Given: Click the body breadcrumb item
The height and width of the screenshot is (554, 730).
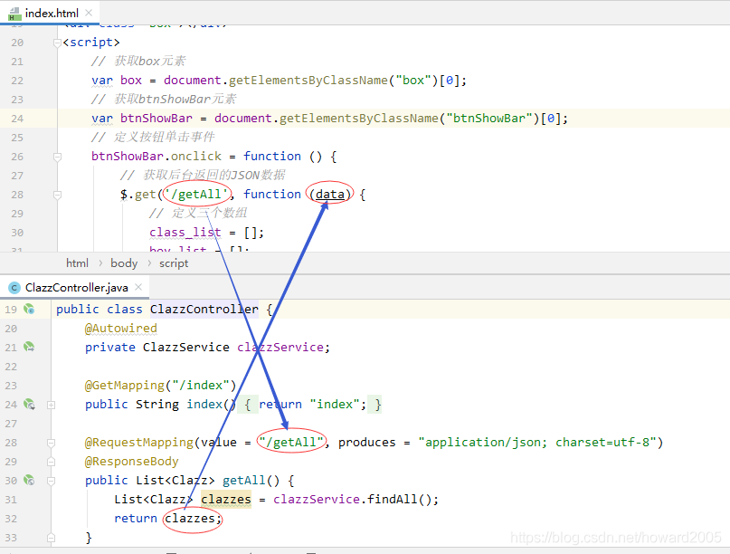Looking at the screenshot, I should (x=124, y=263).
